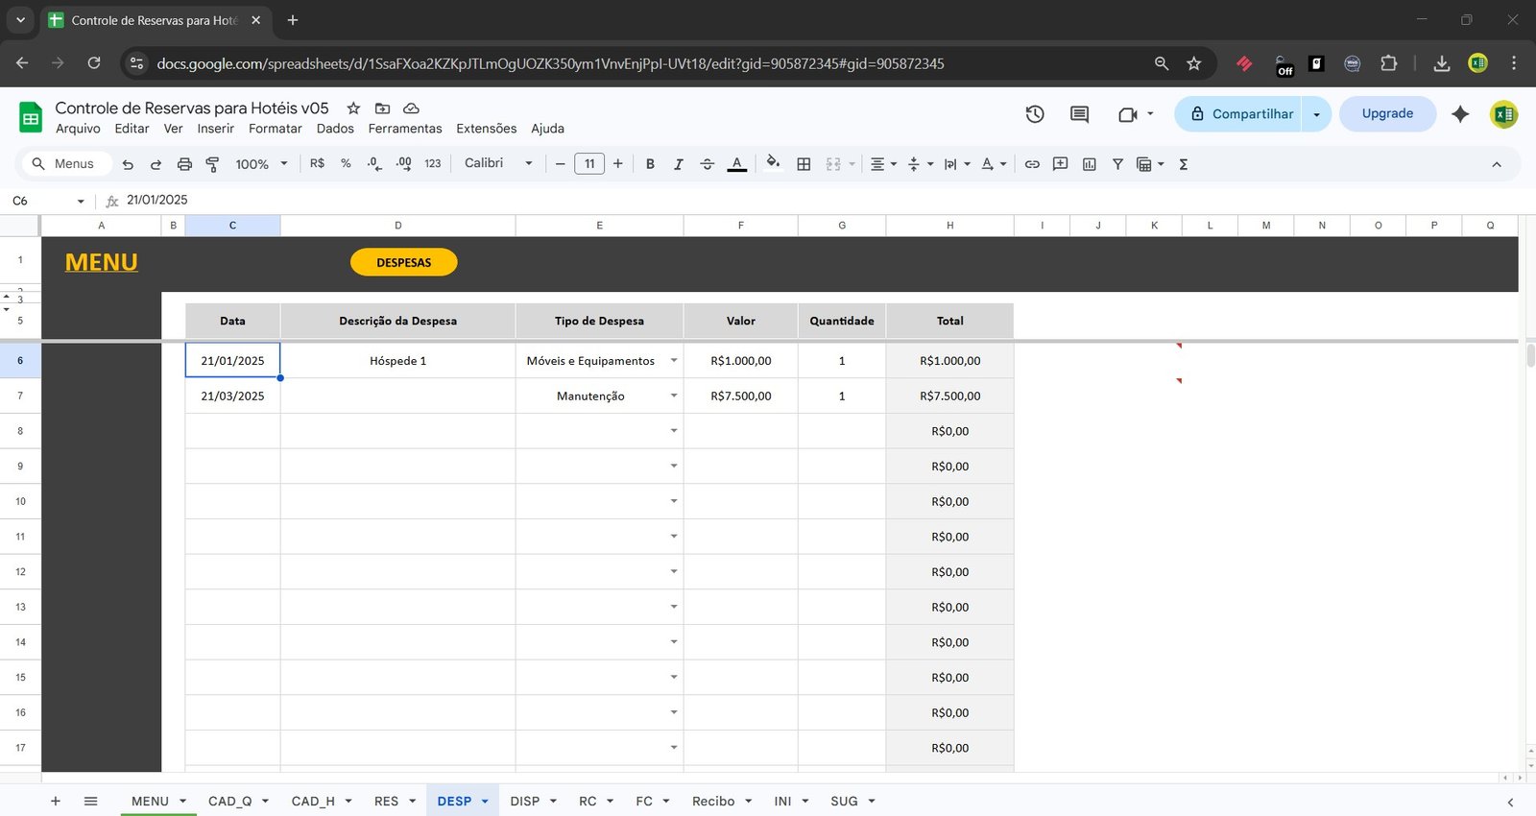Open the comments history icon
The width and height of the screenshot is (1536, 816).
[x=1079, y=114]
